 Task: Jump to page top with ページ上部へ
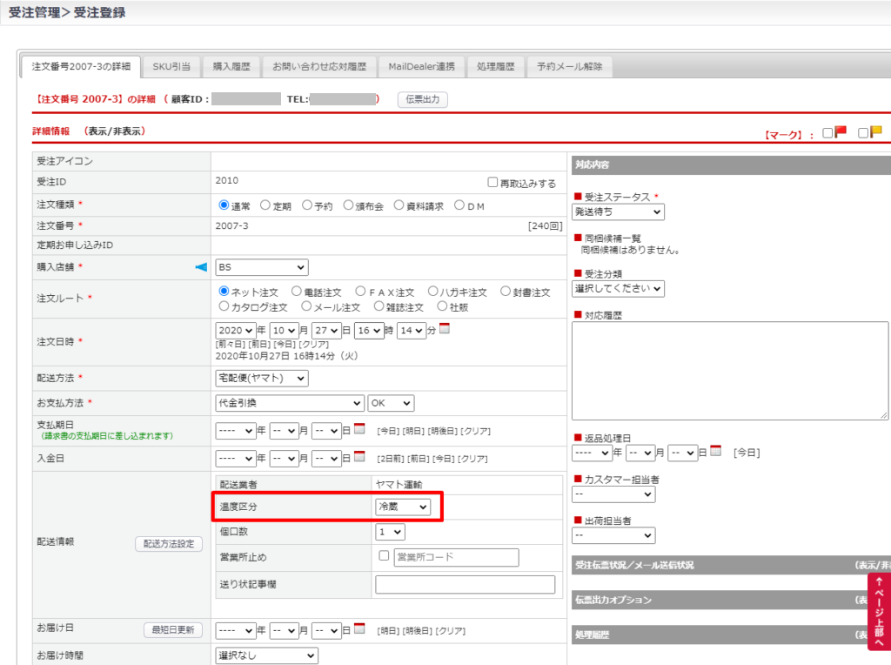tap(879, 611)
